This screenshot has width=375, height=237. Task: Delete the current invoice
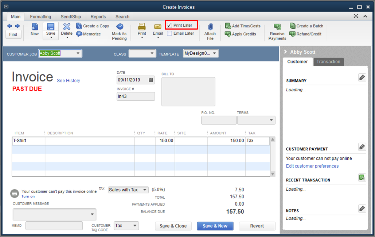pyautogui.click(x=67, y=29)
